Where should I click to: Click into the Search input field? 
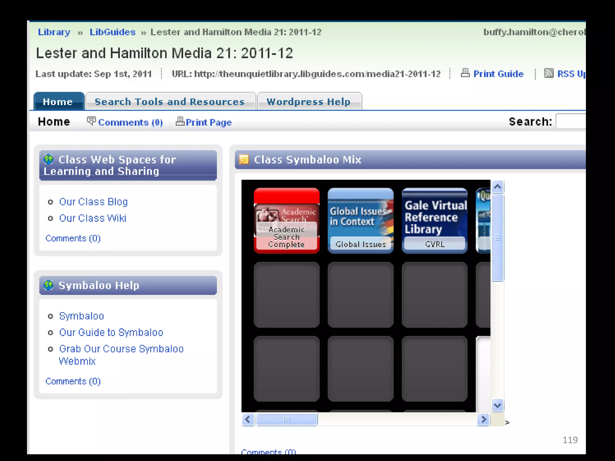[x=571, y=121]
